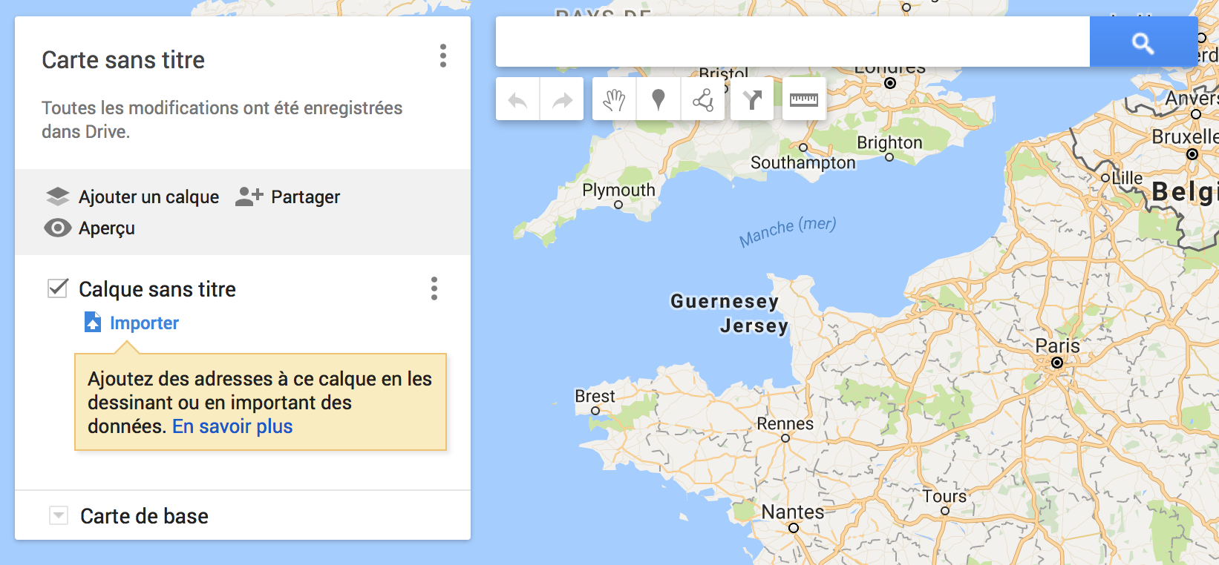This screenshot has height=565, width=1219.
Task: Select the add directions tool
Action: pos(752,99)
